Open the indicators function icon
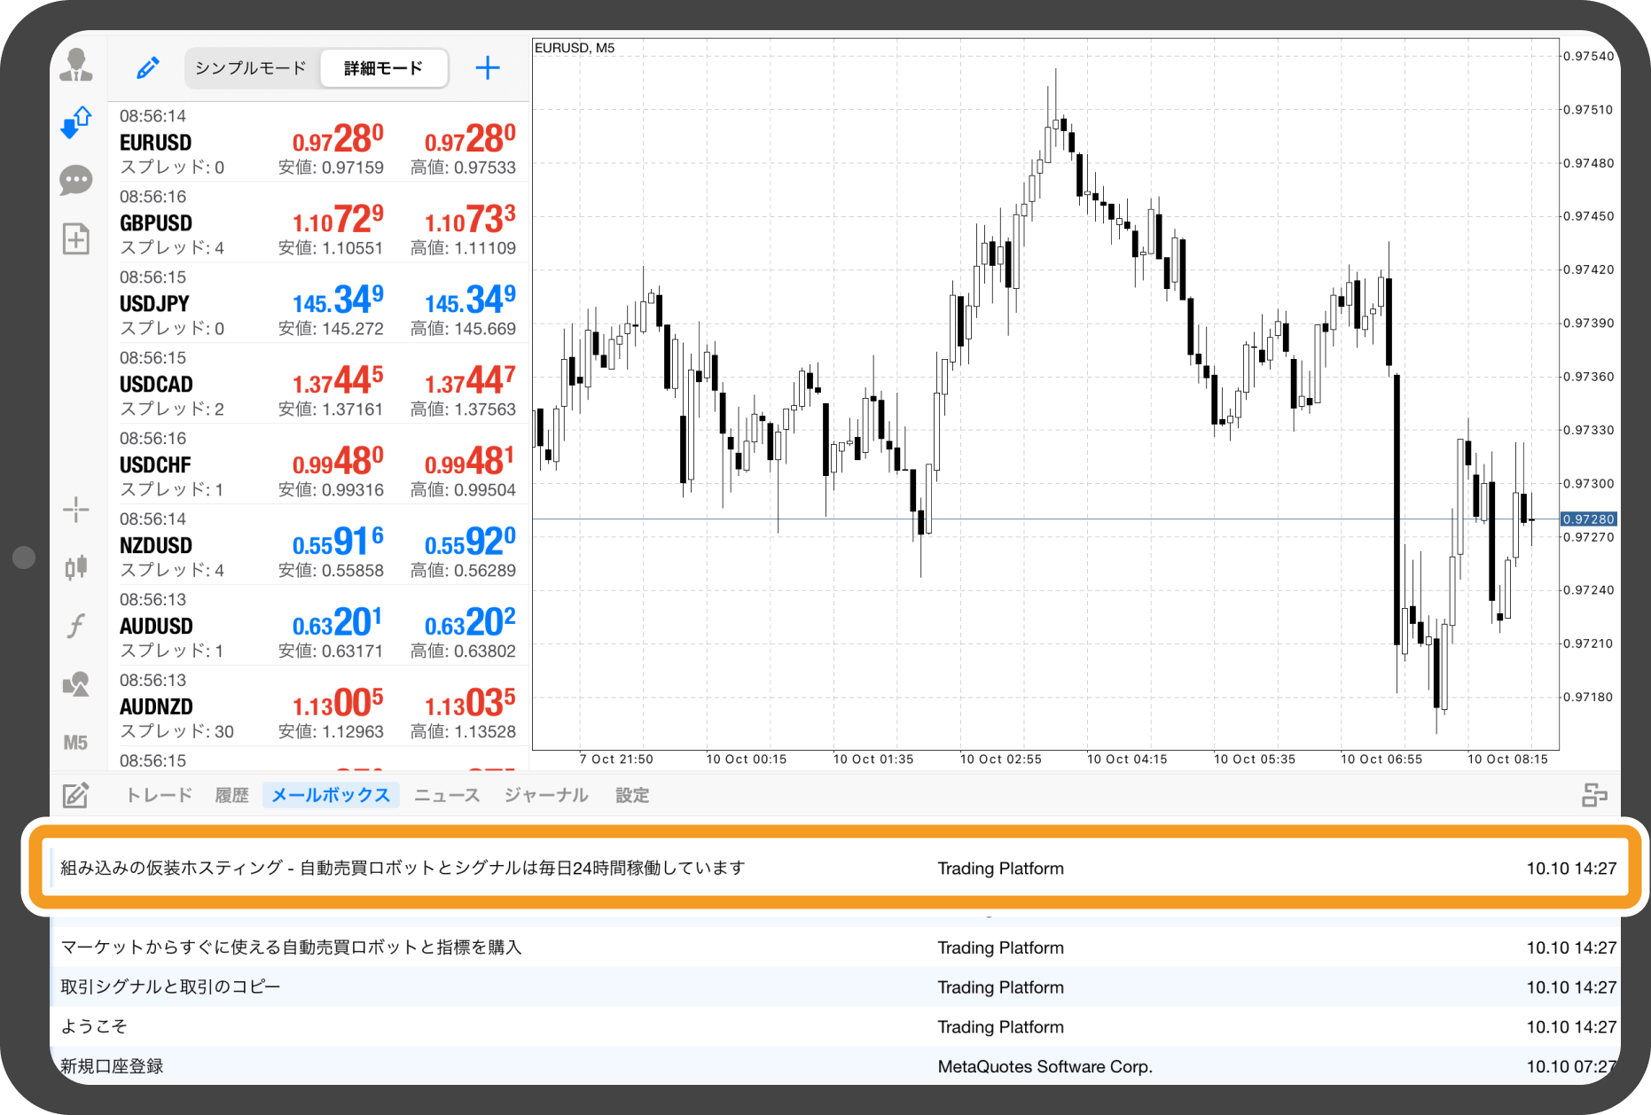The image size is (1651, 1115). (76, 626)
